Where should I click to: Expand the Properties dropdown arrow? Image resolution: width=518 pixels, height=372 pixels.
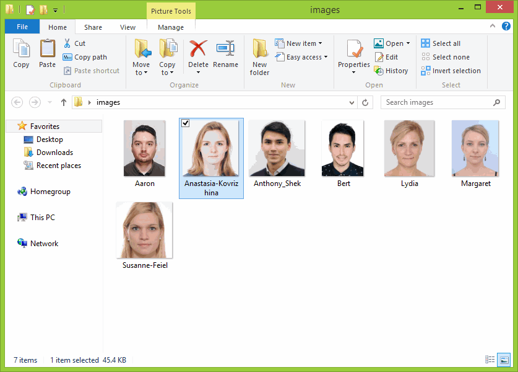pyautogui.click(x=353, y=72)
